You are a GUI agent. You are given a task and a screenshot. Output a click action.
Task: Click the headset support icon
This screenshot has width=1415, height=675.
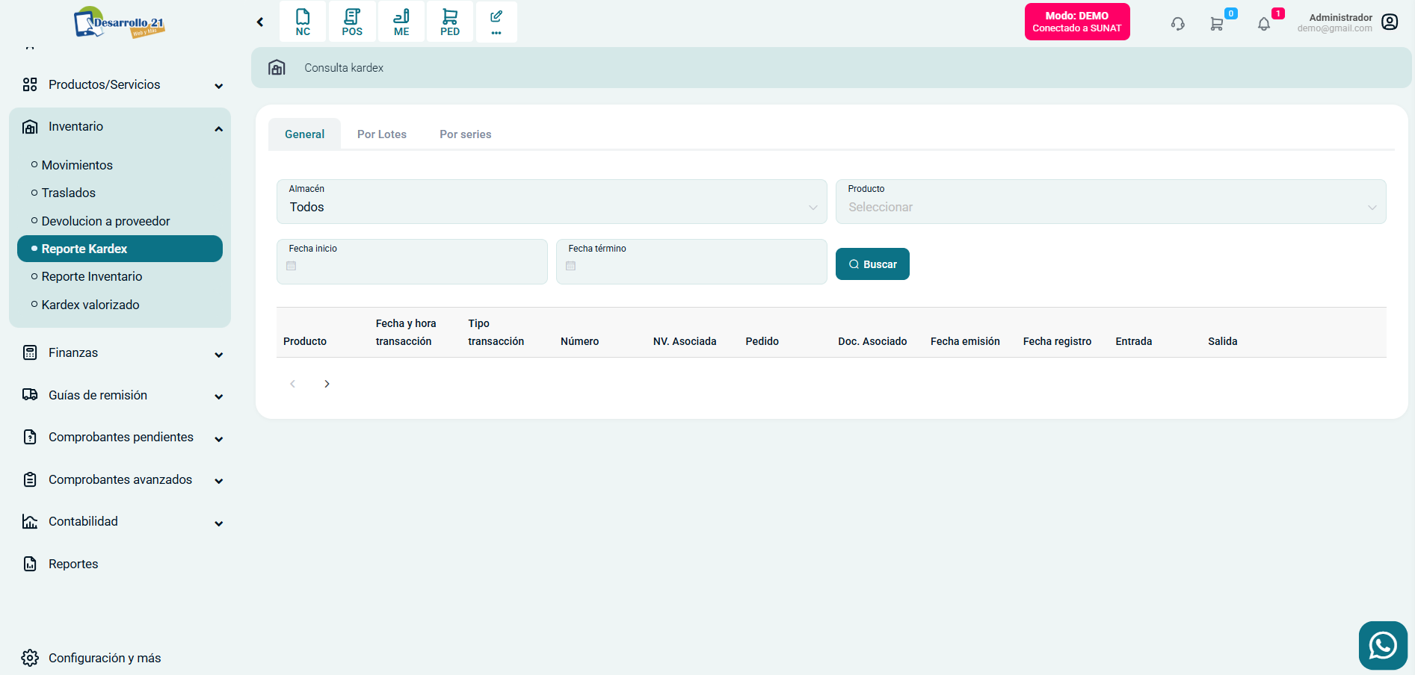(x=1177, y=24)
